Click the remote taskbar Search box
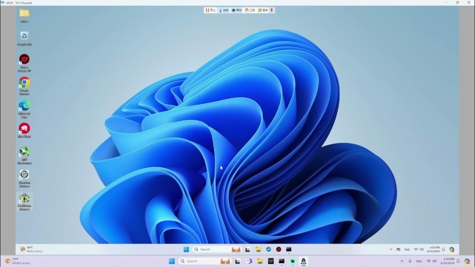 pos(217,249)
